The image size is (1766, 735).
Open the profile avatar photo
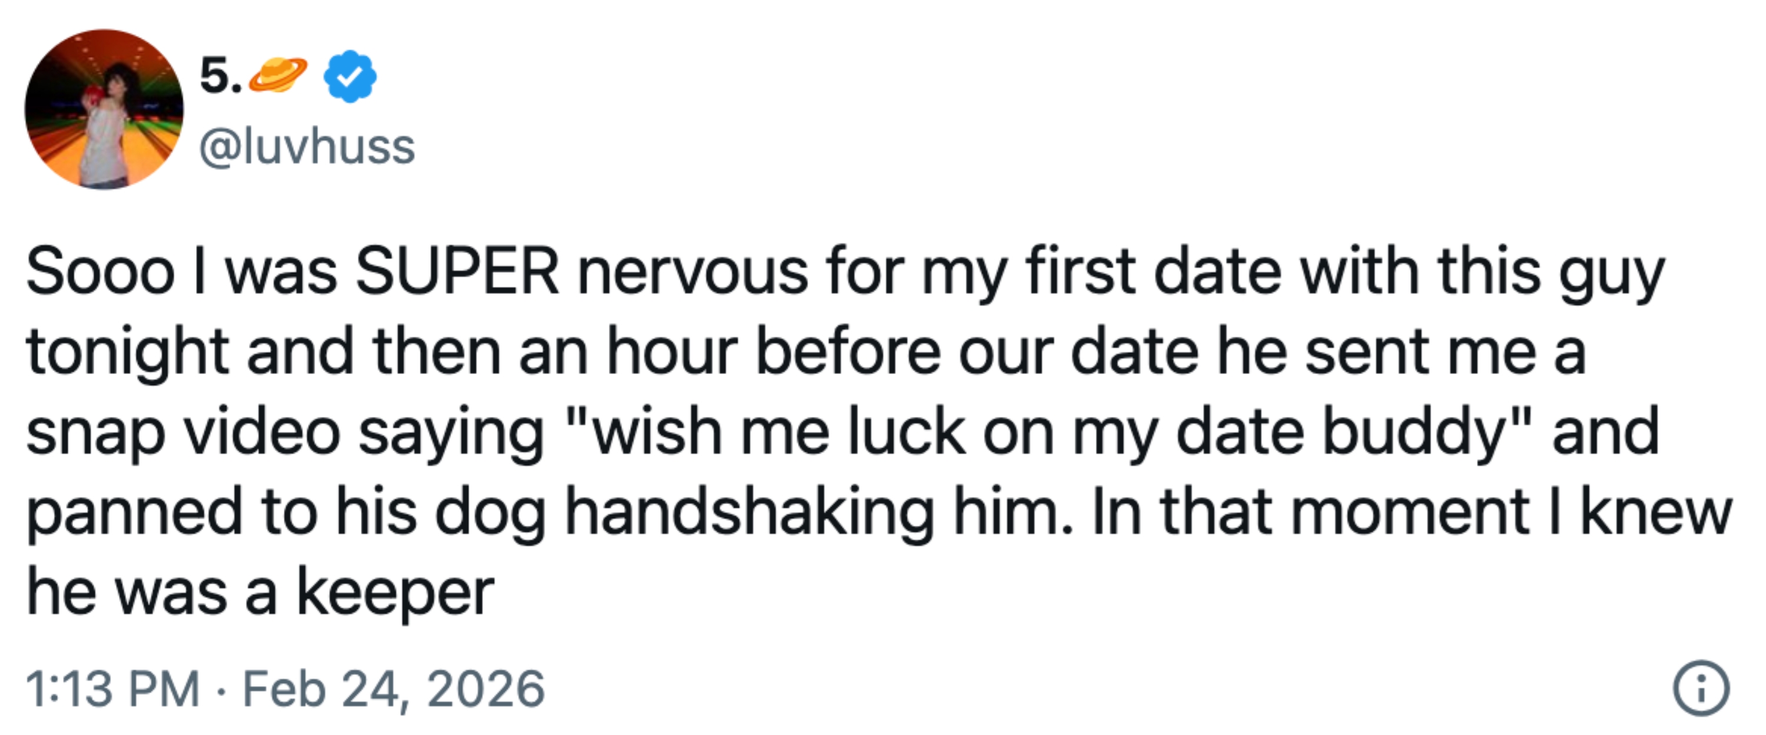pos(104,109)
